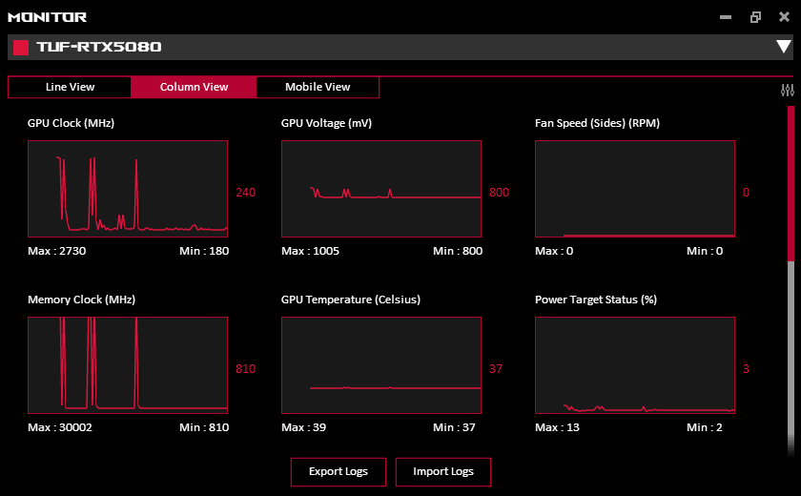This screenshot has height=496, width=801.
Task: Open the monitor settings sliders icon
Action: [x=788, y=91]
